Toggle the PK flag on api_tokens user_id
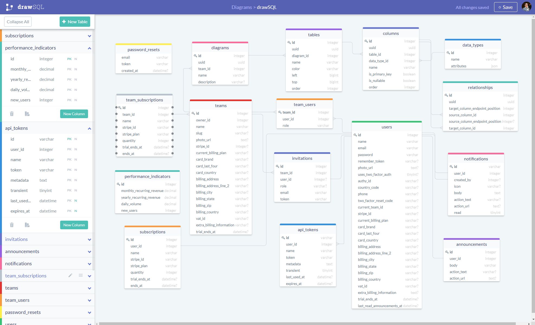The height and width of the screenshot is (325, 535). (69, 149)
